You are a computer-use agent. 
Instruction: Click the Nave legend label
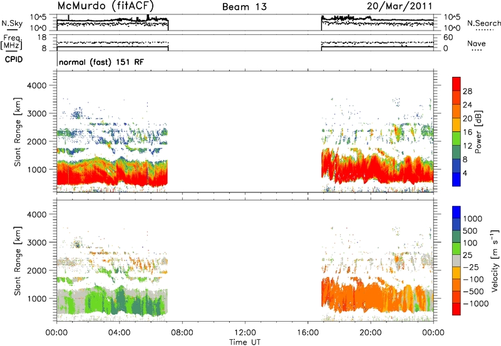pyautogui.click(x=477, y=44)
